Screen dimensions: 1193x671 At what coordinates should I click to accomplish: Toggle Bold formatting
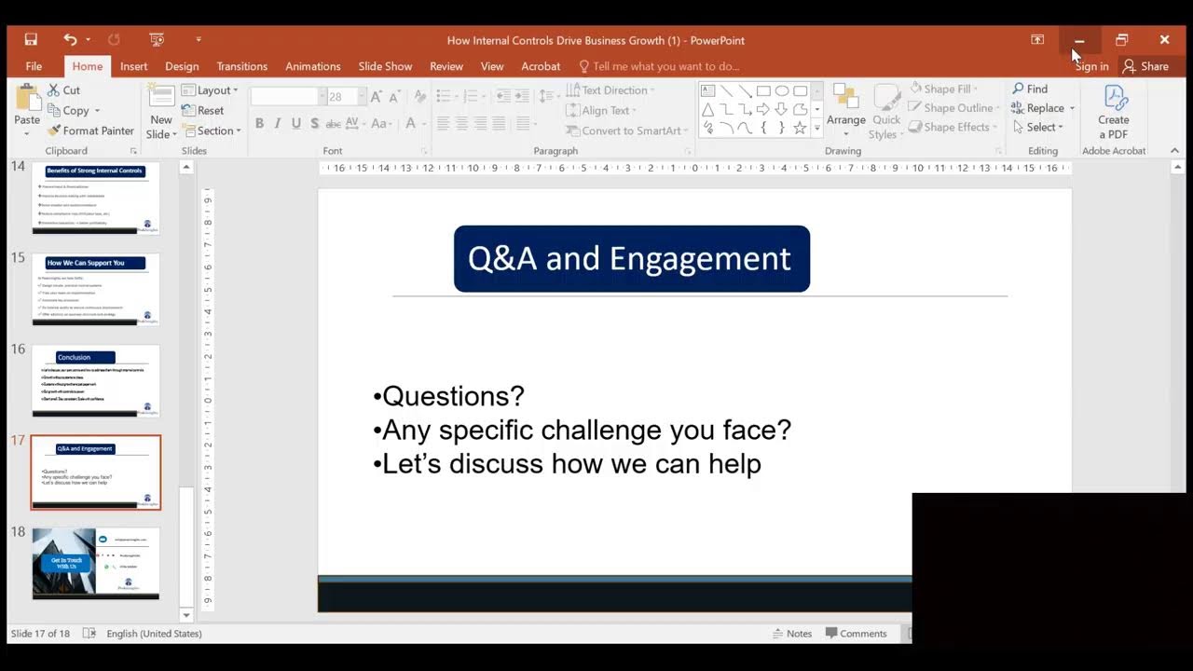[x=259, y=124]
